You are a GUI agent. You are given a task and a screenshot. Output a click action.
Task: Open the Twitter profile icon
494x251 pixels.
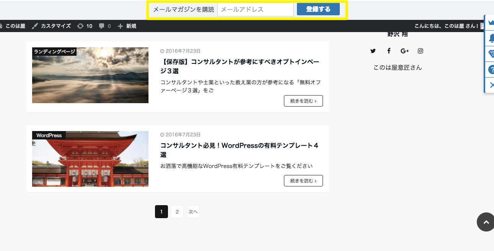coord(373,51)
